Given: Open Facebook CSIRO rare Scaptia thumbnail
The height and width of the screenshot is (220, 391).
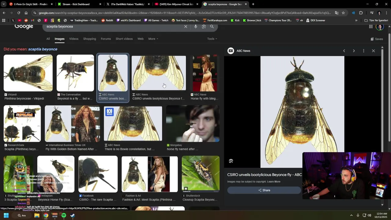Looking at the screenshot, I should coord(98,174).
